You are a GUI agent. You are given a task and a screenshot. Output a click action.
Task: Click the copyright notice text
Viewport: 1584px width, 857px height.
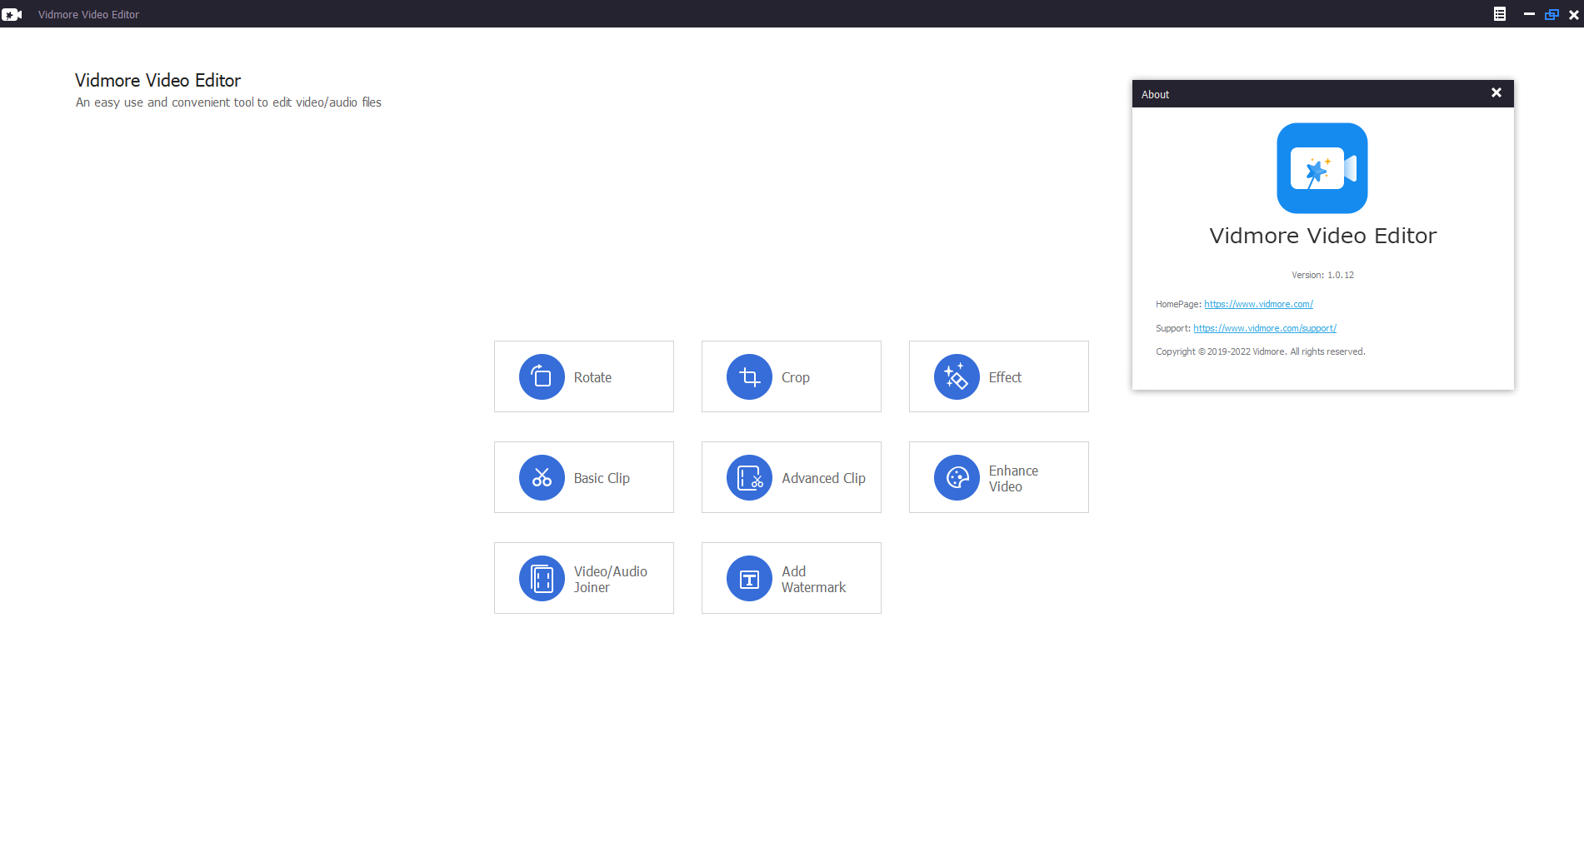pyautogui.click(x=1260, y=351)
